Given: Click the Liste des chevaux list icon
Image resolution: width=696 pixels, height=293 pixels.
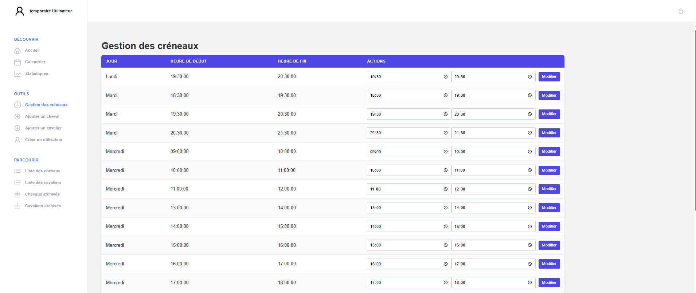Looking at the screenshot, I should pos(17,171).
